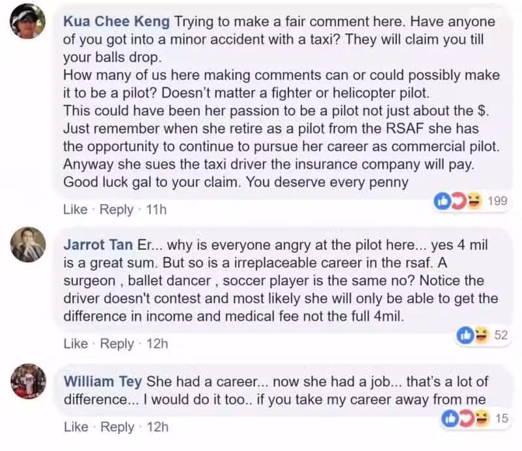Open William Tey's profile picture
Viewport: 522px width, 451px height.
tap(28, 381)
